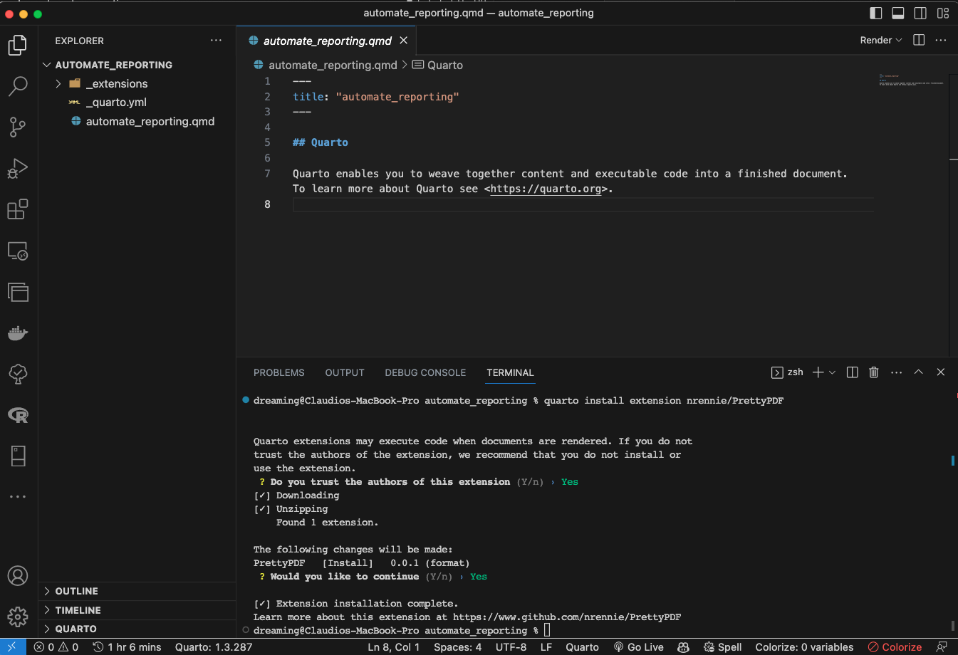Image resolution: width=958 pixels, height=655 pixels.
Task: Open the Docker view in activity bar
Action: pos(17,333)
